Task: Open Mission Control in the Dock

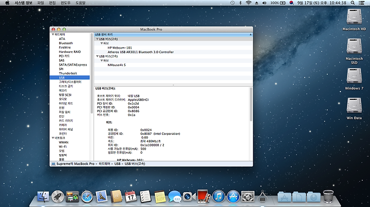Action: coord(72,197)
